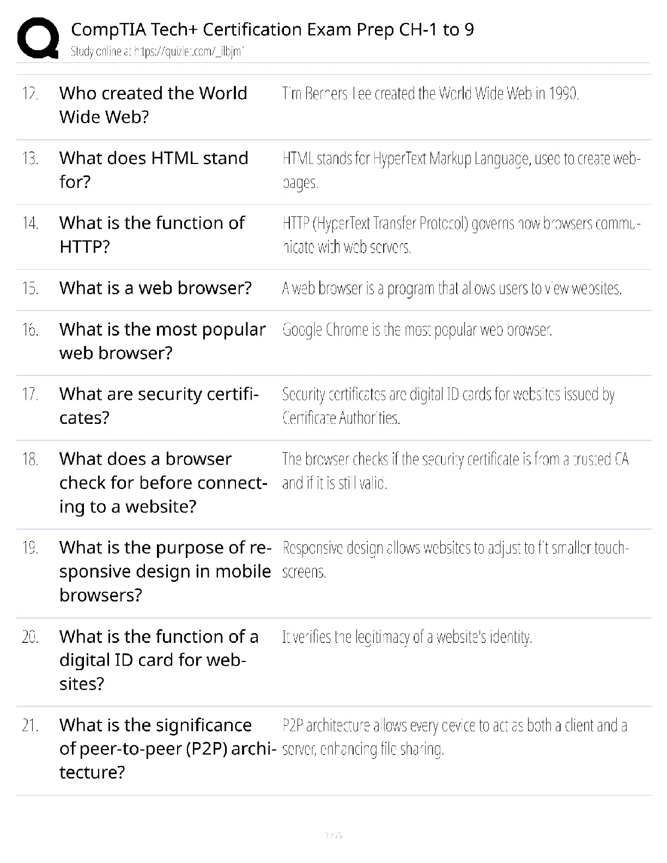
Task: Select the Tim Berners-Lee answer text
Action: pyautogui.click(x=430, y=94)
